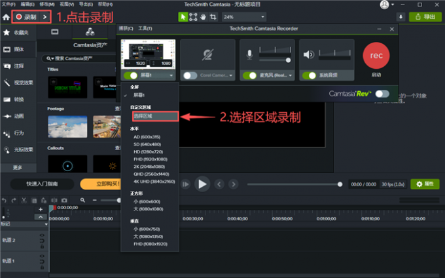This screenshot has width=445, height=278.
Task: Open the 麦克风 microphone device dropdown
Action: [x=291, y=75]
